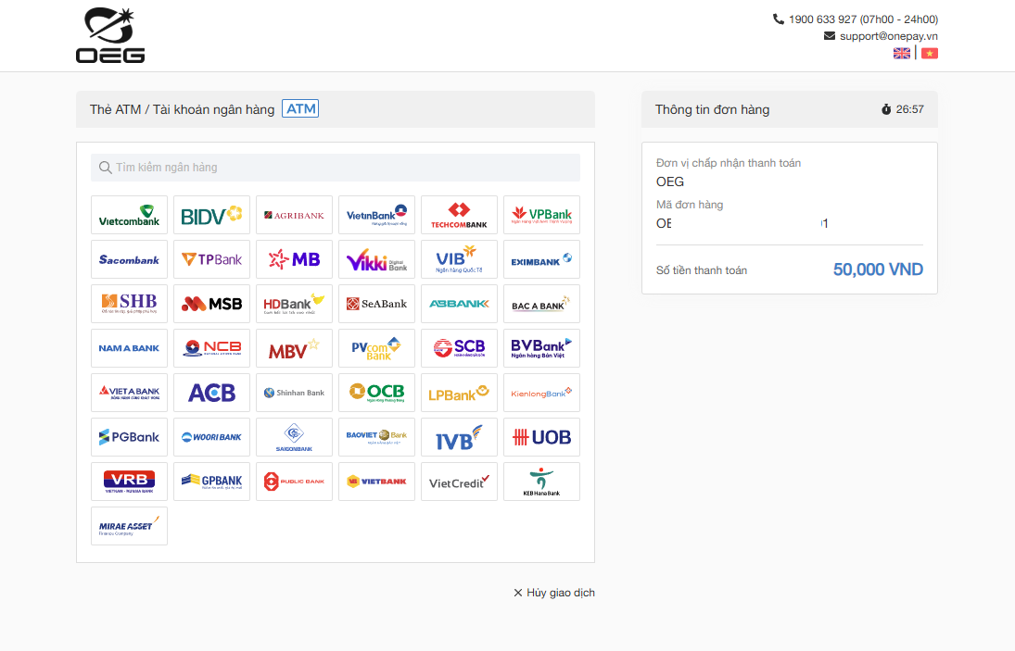Viewport: 1015px width, 651px height.
Task: Pick PGBank for payment
Action: [130, 437]
